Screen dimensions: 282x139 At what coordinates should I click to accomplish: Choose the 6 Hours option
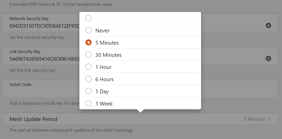coord(89,79)
